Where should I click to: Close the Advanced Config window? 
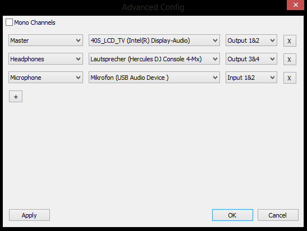(295, 5)
